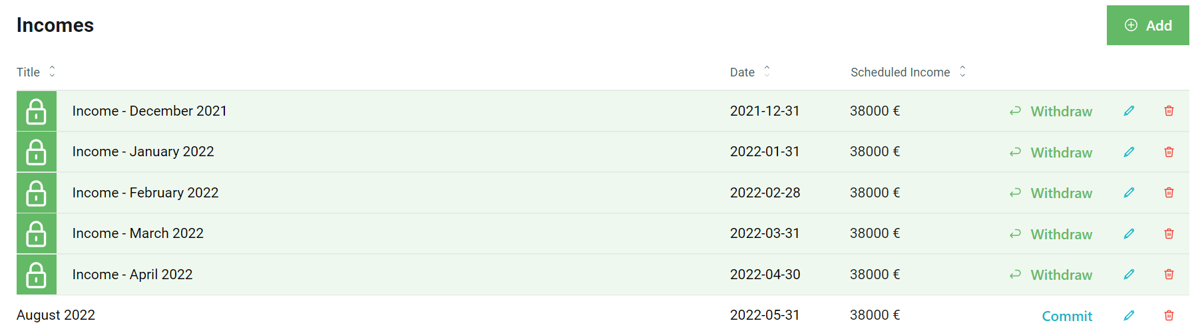The image size is (1204, 333).
Task: Delete the Income - April 2022 row
Action: coord(1169,275)
